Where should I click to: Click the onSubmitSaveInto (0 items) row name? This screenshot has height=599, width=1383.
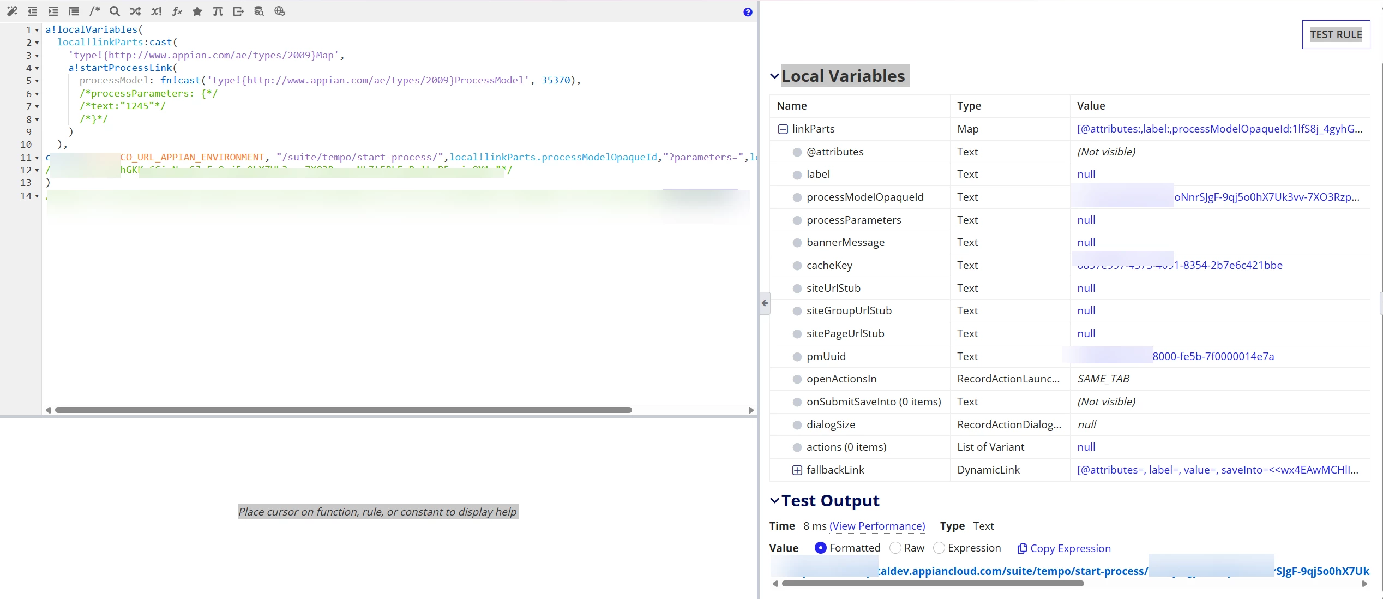874,402
